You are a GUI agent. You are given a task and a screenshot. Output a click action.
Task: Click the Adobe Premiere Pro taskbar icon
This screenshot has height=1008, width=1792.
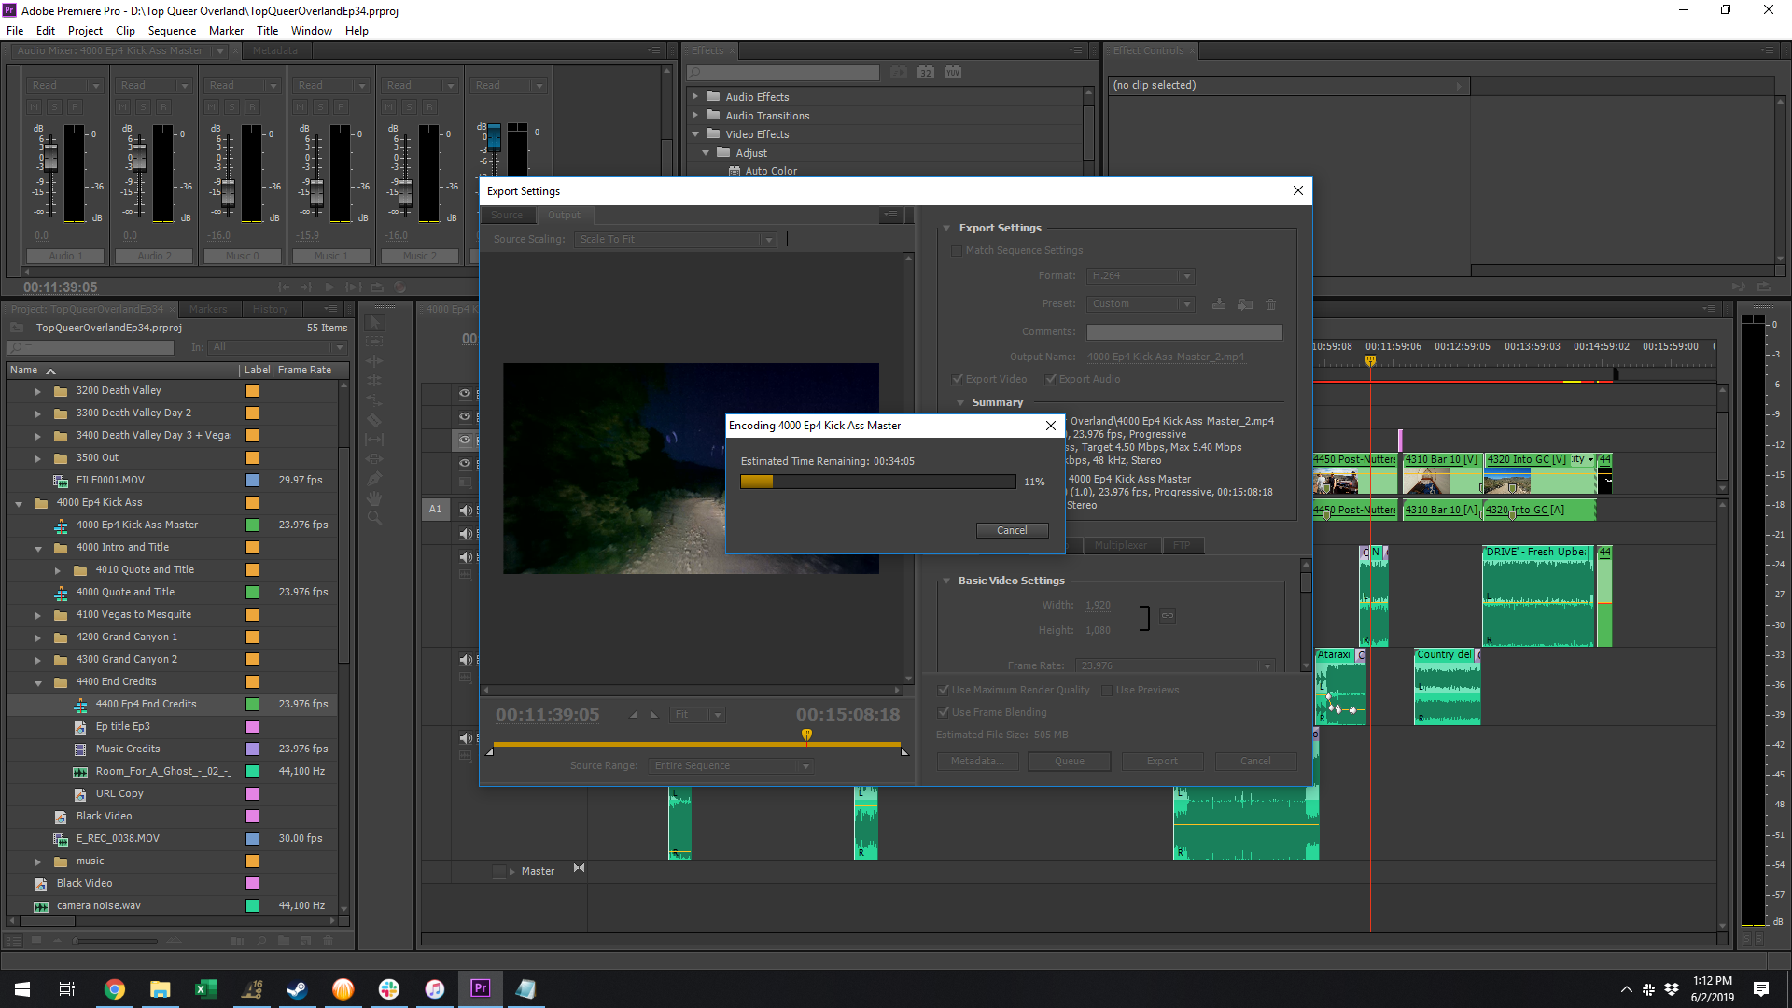pyautogui.click(x=482, y=988)
